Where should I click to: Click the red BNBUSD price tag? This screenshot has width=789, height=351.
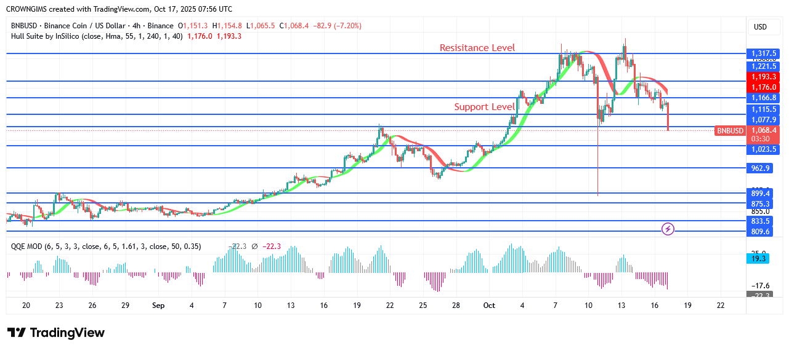coord(730,130)
